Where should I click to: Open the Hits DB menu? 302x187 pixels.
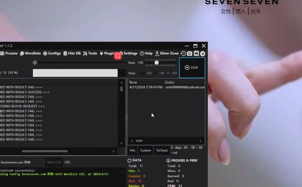pos(72,53)
